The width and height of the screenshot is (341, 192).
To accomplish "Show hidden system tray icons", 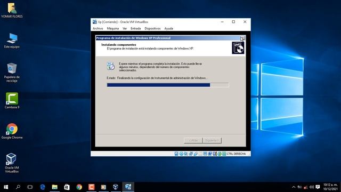I will (x=294, y=187).
